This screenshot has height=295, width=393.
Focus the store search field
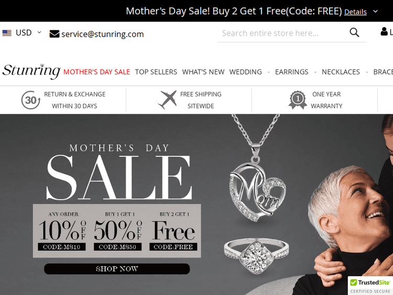tap(283, 33)
